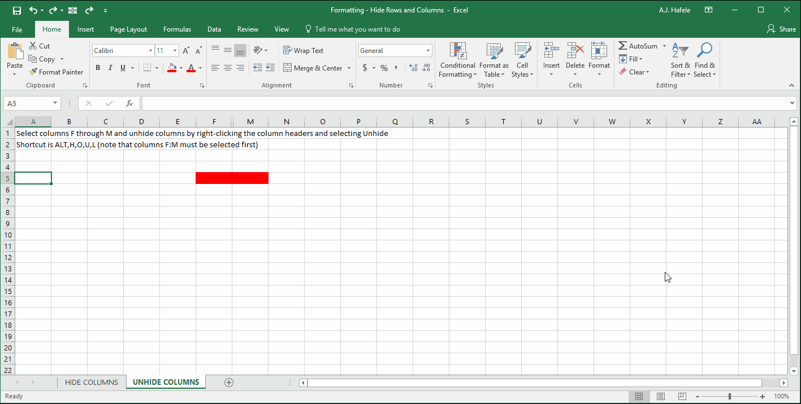
Task: Increase font size with larger A icon
Action: [186, 51]
